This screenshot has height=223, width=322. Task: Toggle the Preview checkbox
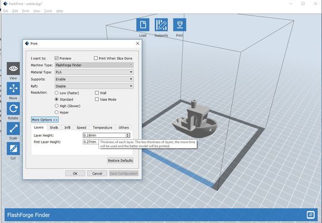57,58
